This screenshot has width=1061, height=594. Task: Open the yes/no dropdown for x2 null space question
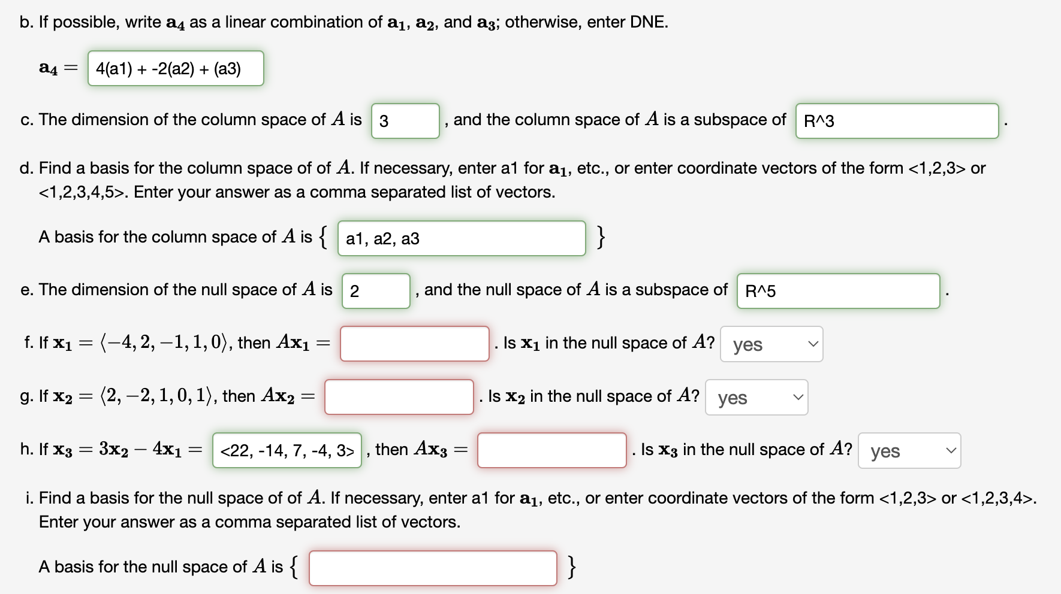(x=756, y=397)
